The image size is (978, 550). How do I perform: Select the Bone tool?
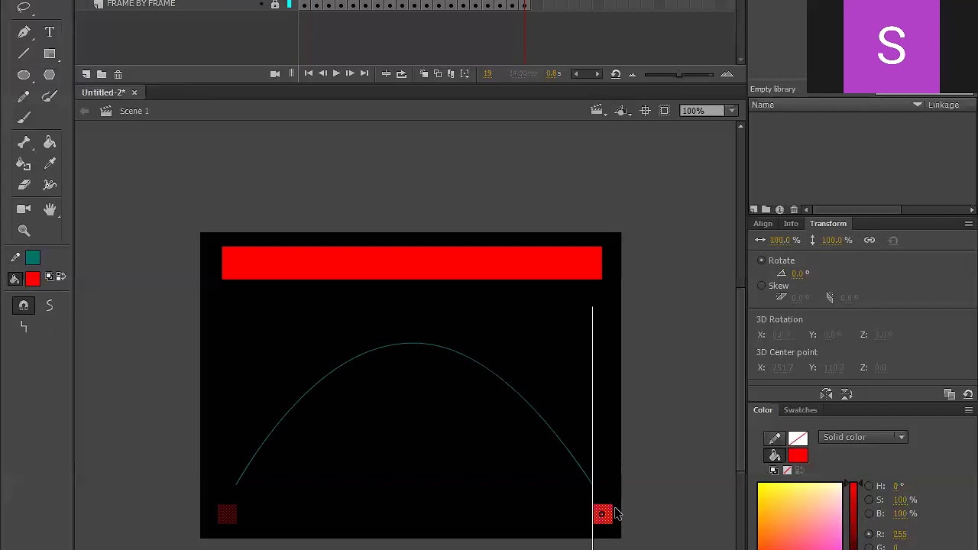click(x=24, y=142)
